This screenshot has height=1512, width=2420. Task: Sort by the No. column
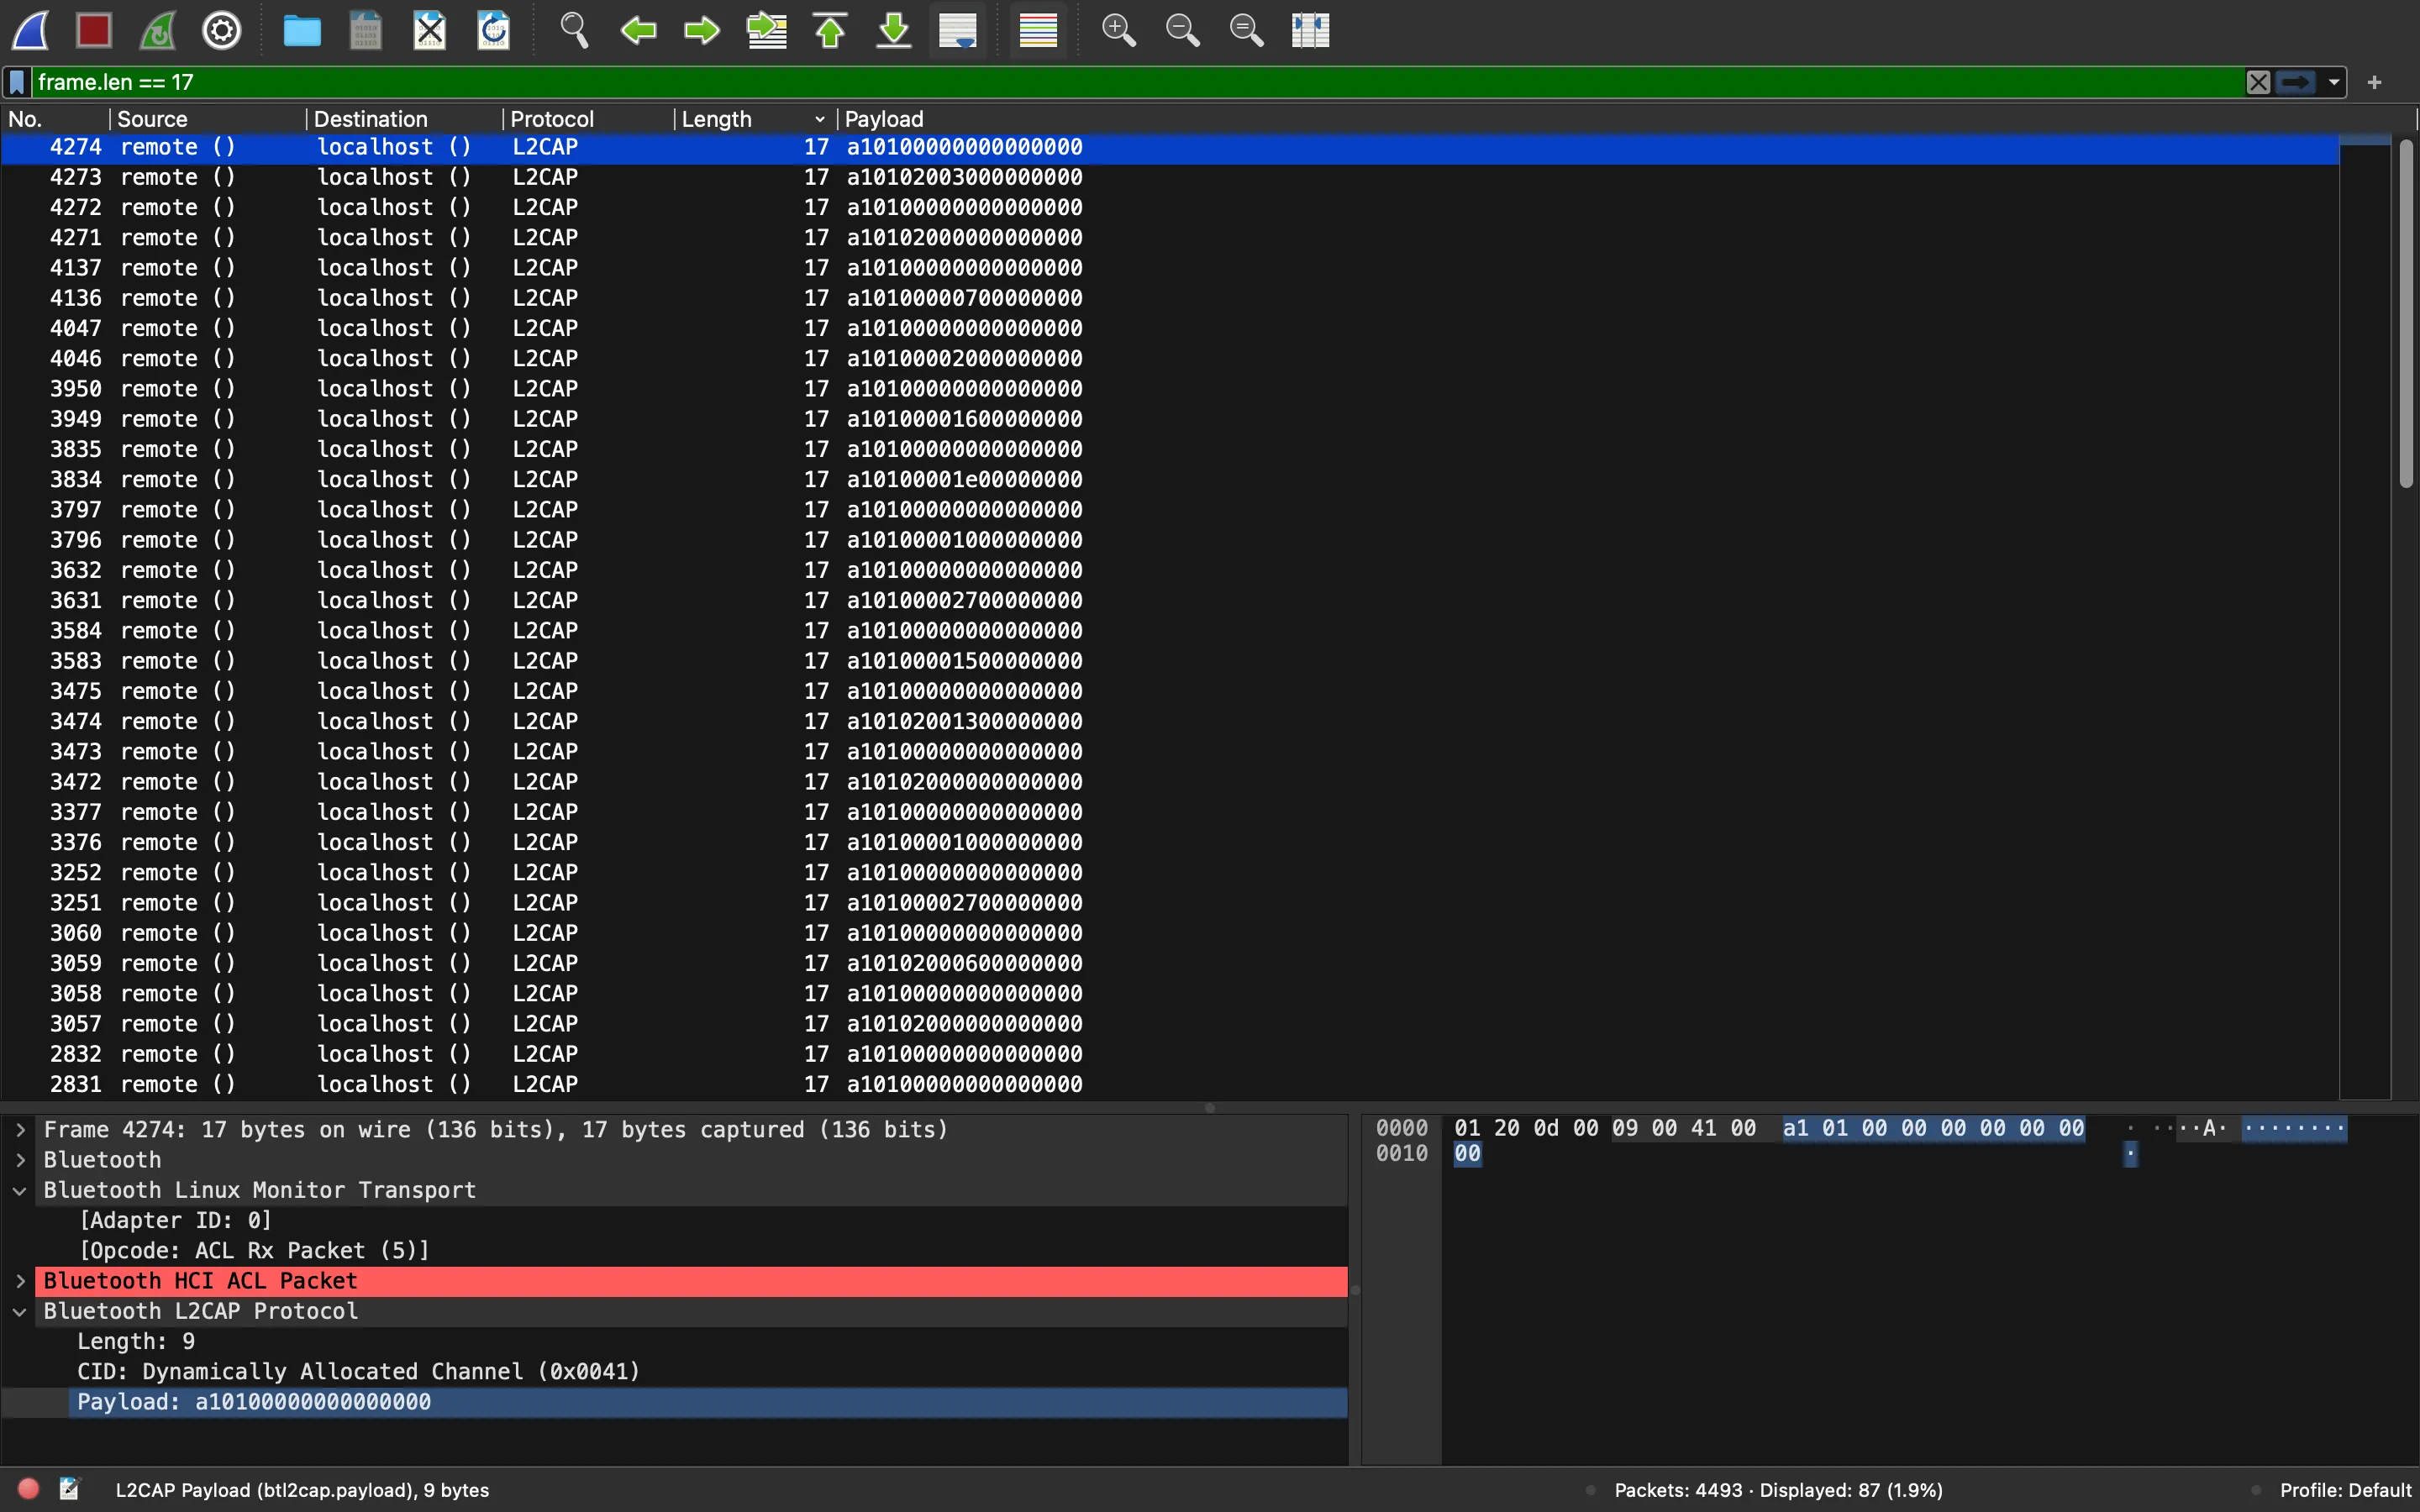(54, 119)
